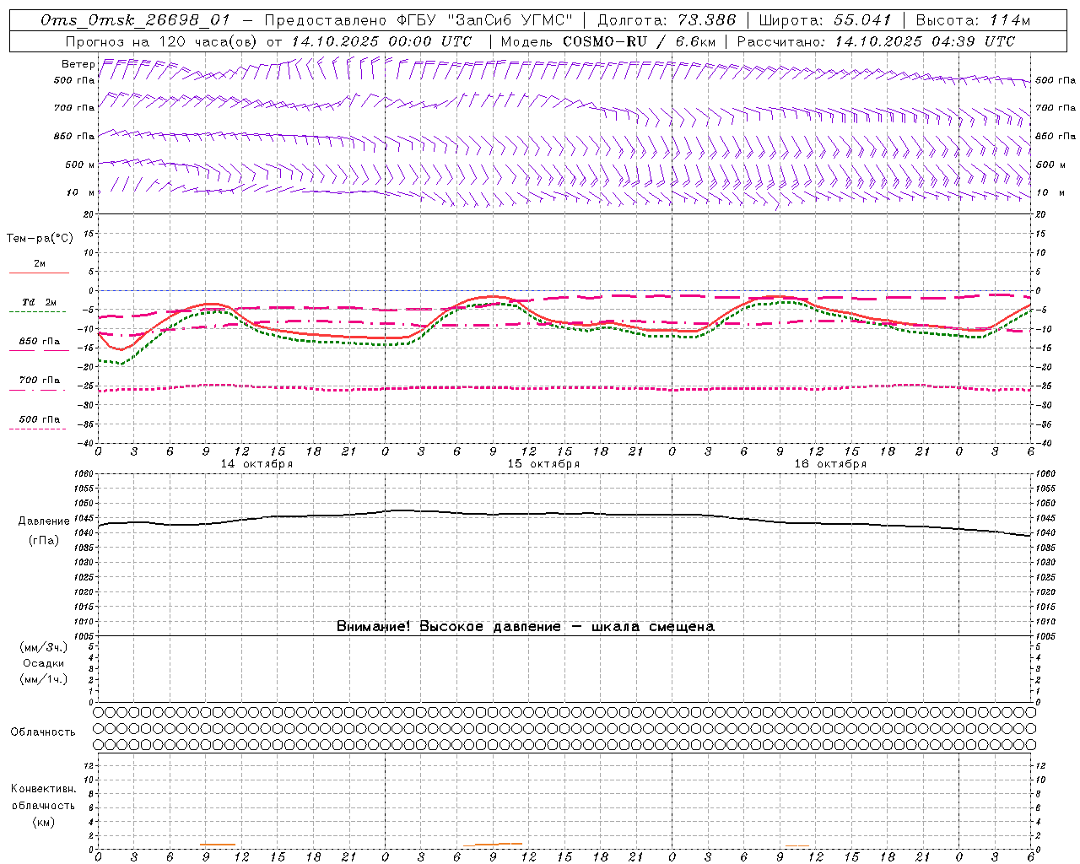
Task: Click the orange convective cloud bar on 16 October
Action: pyautogui.click(x=797, y=845)
